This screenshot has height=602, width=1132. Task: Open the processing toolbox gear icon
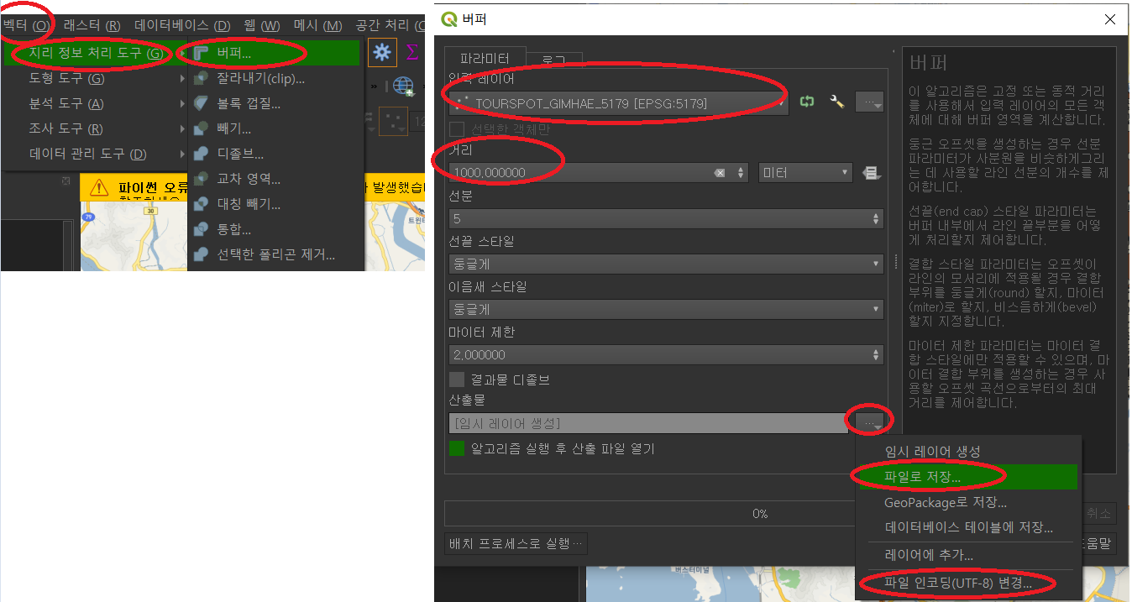coord(383,52)
